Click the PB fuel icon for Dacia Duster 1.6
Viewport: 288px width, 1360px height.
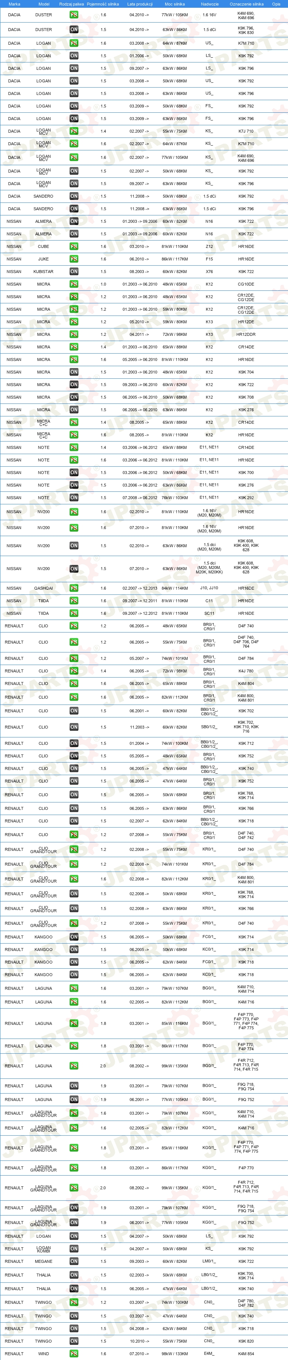(74, 15)
